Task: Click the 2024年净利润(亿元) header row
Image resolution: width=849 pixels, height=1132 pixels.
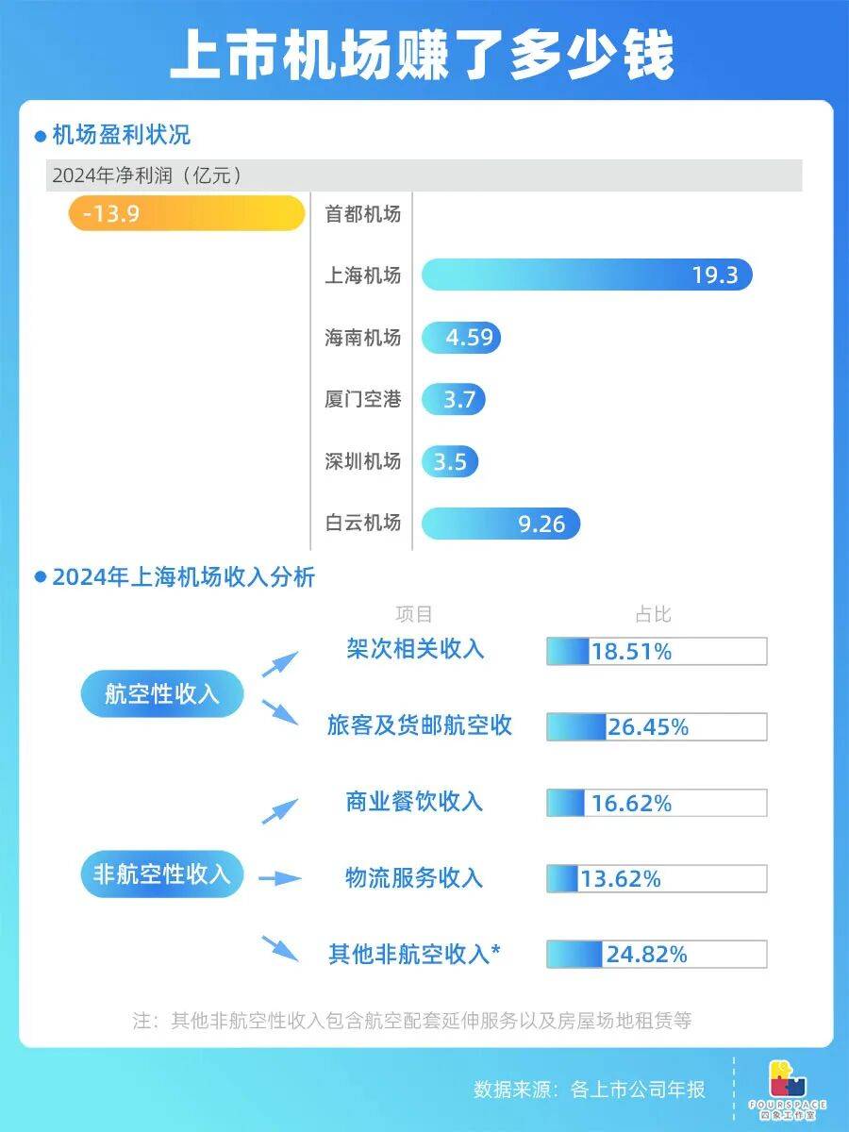Action: [424, 175]
